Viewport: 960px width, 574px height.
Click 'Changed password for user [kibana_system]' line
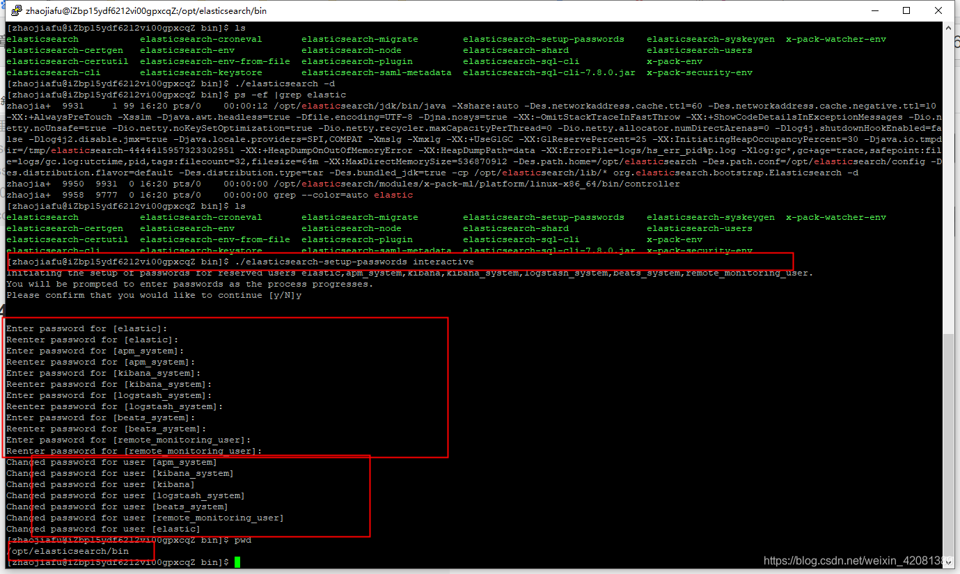click(x=120, y=473)
